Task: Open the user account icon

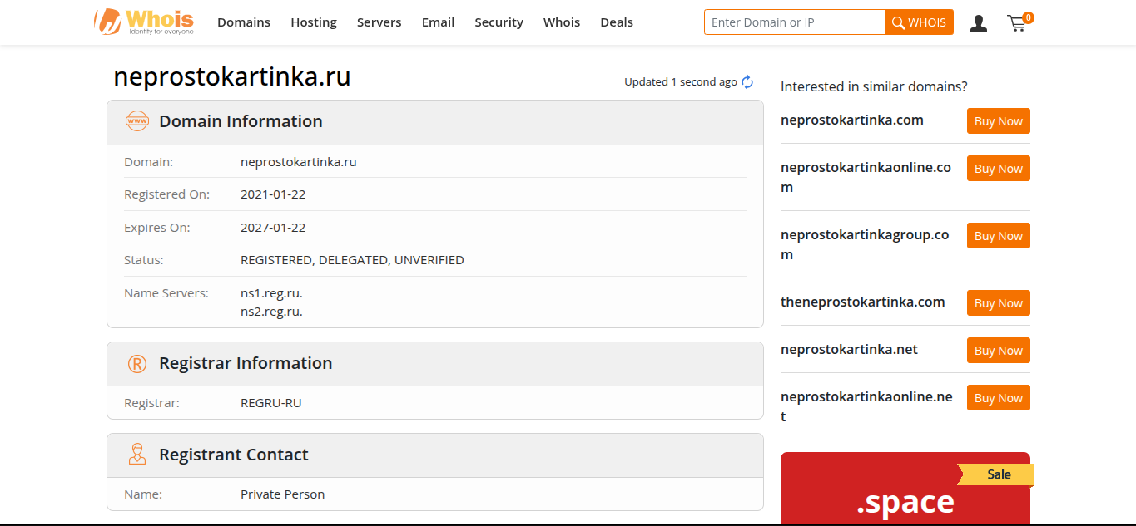Action: [979, 23]
